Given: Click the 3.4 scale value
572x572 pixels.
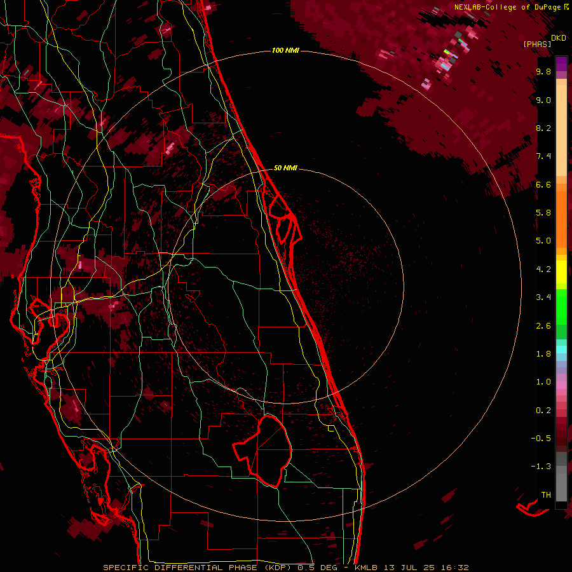Looking at the screenshot, I should [x=543, y=297].
